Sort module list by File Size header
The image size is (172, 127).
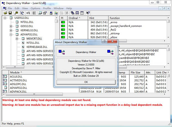137,73
